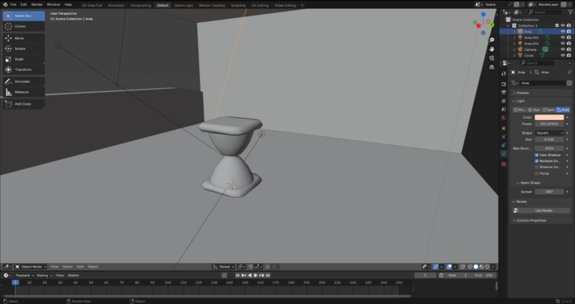Toggle the Cast Shadow checkbox
Viewport: 575px width, 304px height.
(x=537, y=155)
